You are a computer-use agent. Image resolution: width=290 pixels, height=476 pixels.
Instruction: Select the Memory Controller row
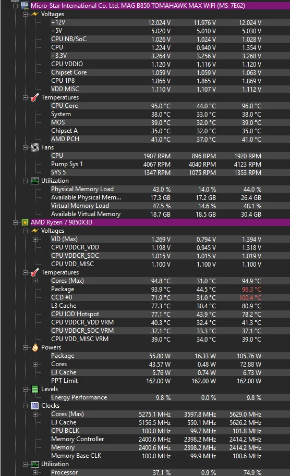[x=170, y=439]
